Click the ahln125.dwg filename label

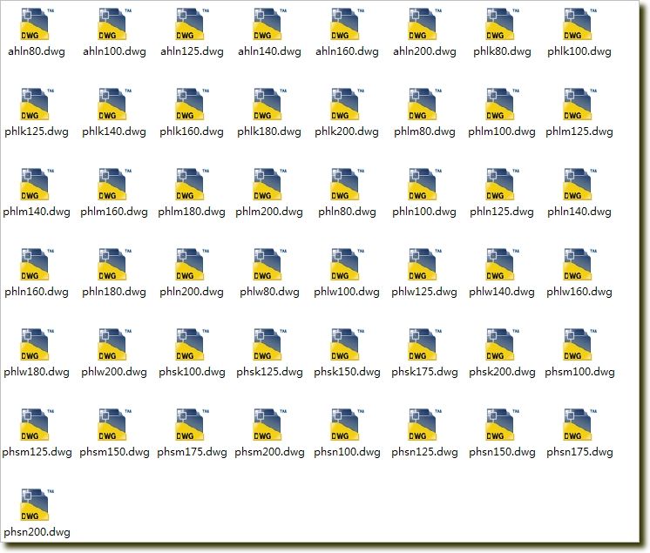point(191,51)
